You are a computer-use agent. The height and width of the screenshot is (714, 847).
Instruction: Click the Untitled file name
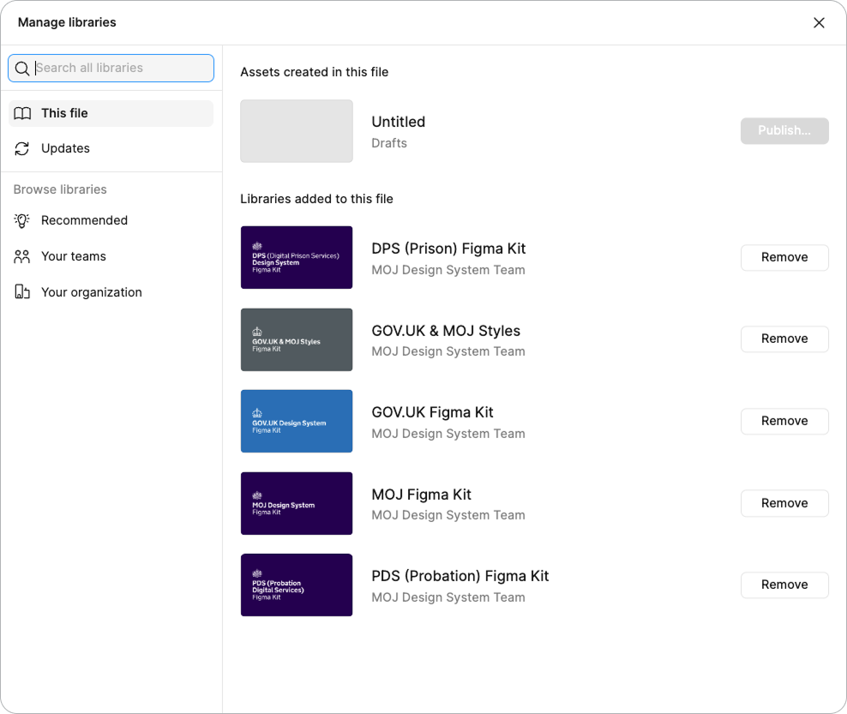tap(398, 122)
